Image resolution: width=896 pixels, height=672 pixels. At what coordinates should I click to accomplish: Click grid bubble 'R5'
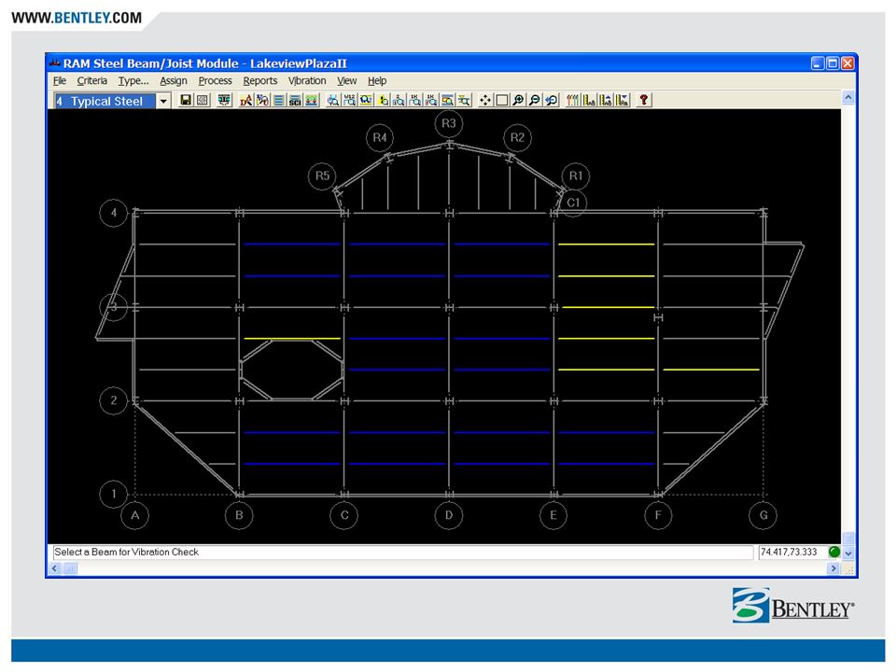point(322,176)
